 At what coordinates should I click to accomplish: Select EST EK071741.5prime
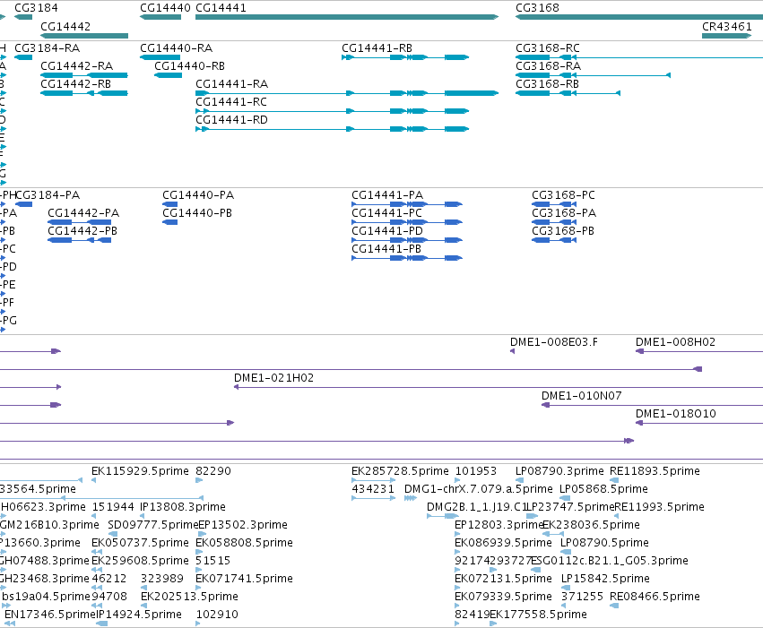pos(244,580)
